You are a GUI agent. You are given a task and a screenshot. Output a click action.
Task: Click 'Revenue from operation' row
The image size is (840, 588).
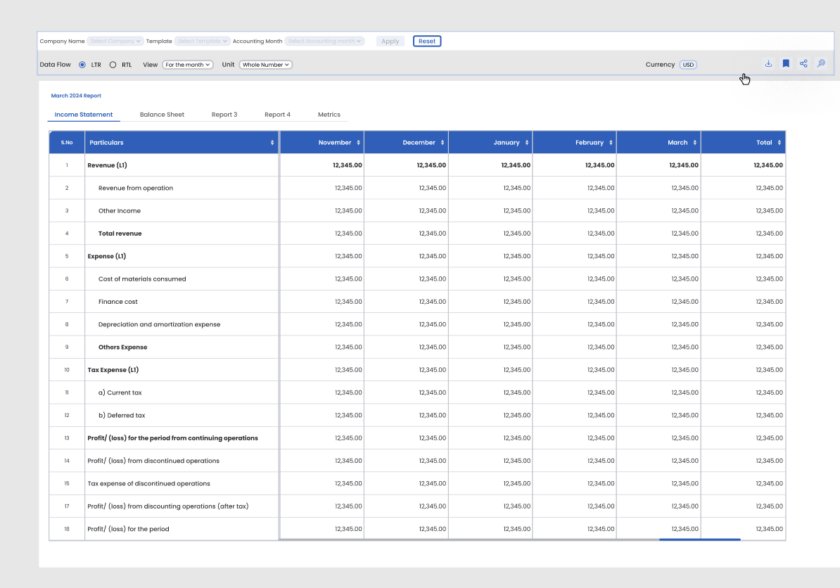click(x=136, y=188)
